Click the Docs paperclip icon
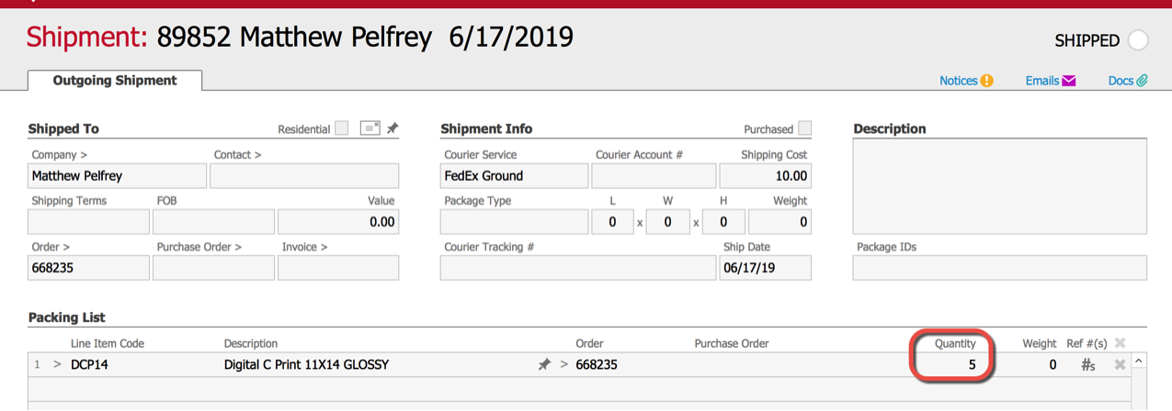This screenshot has width=1172, height=411. pyautogui.click(x=1142, y=81)
